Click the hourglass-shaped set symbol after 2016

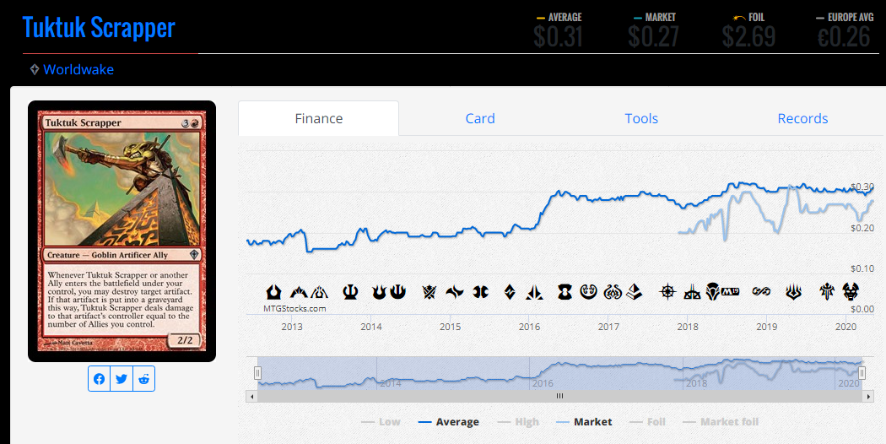(x=565, y=292)
